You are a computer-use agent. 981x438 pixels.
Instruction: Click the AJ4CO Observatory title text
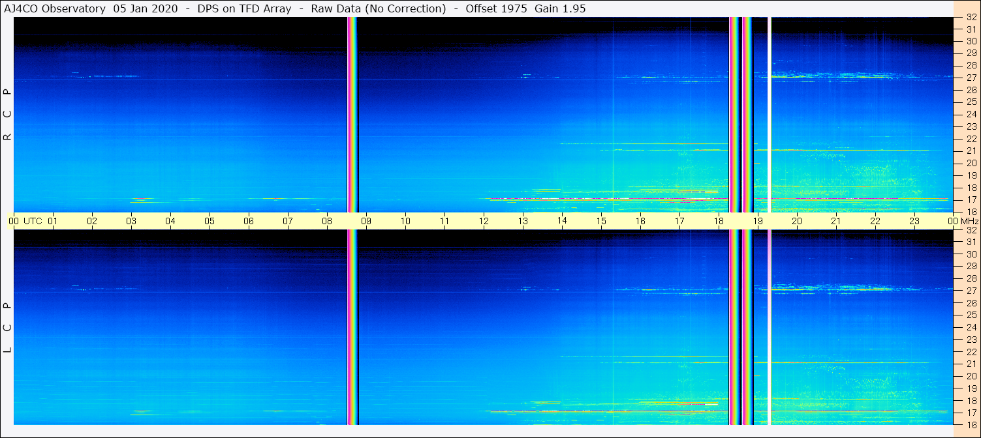pyautogui.click(x=55, y=8)
